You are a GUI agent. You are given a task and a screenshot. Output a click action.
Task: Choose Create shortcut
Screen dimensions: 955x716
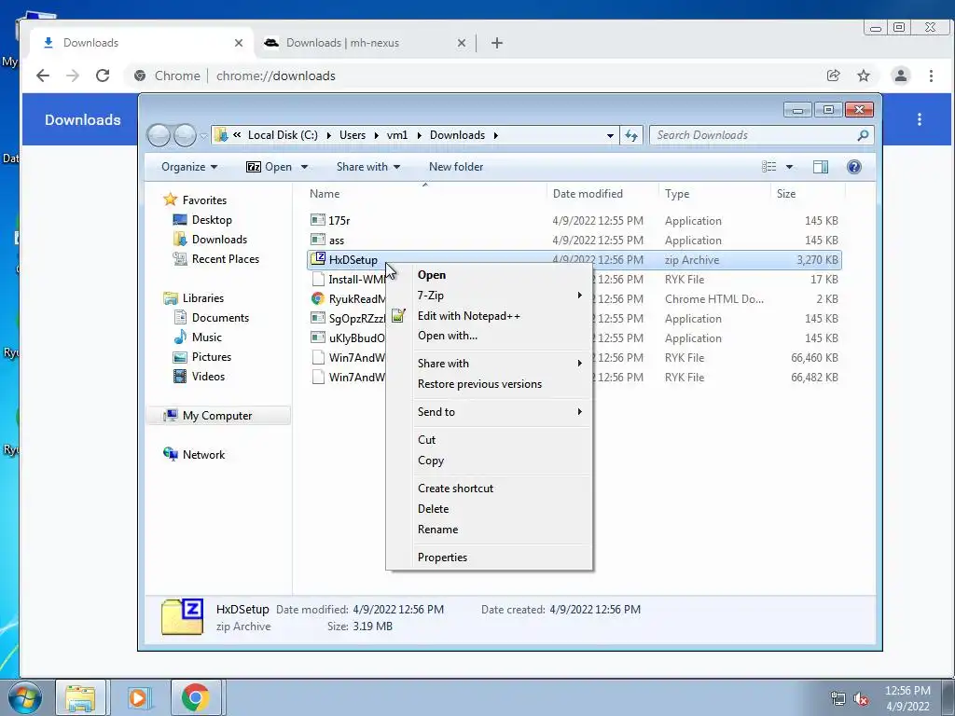click(x=455, y=489)
